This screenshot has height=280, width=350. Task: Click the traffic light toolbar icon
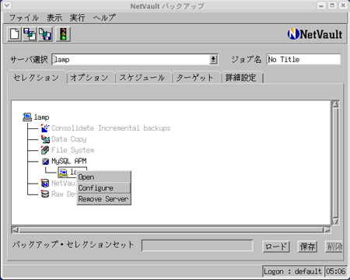click(63, 34)
